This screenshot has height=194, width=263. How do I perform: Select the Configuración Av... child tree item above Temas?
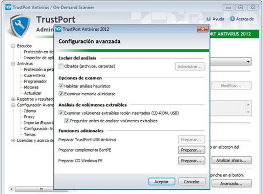click(39, 129)
